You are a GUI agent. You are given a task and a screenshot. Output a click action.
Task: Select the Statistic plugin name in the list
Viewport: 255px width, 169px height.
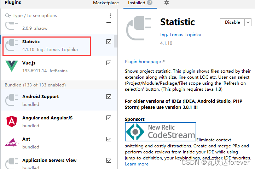(x=31, y=42)
